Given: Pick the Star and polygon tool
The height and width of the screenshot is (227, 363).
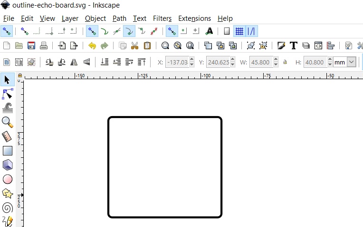Looking at the screenshot, I should (x=7, y=193).
